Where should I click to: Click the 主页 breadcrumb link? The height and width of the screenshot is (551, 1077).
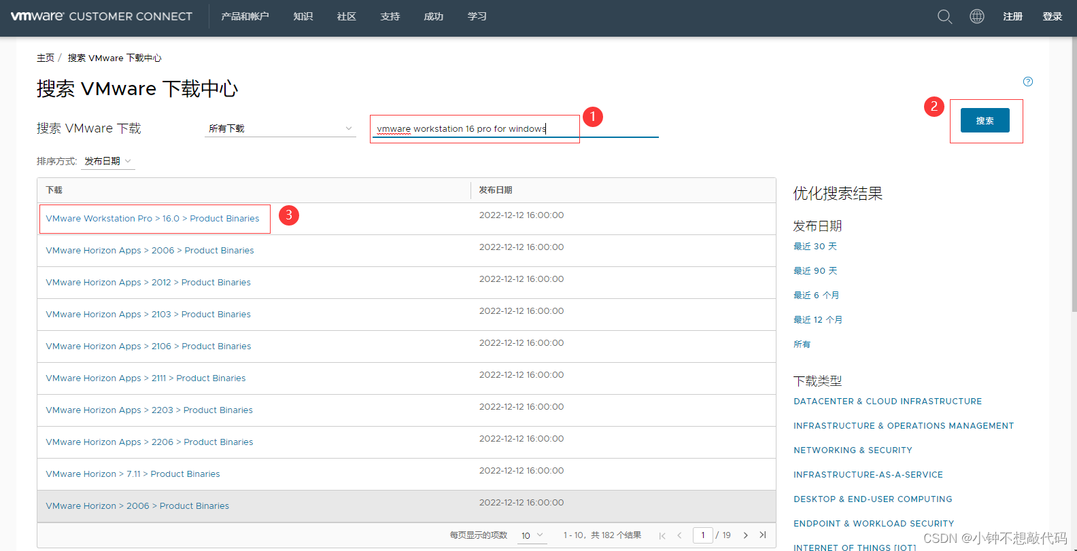tap(46, 58)
